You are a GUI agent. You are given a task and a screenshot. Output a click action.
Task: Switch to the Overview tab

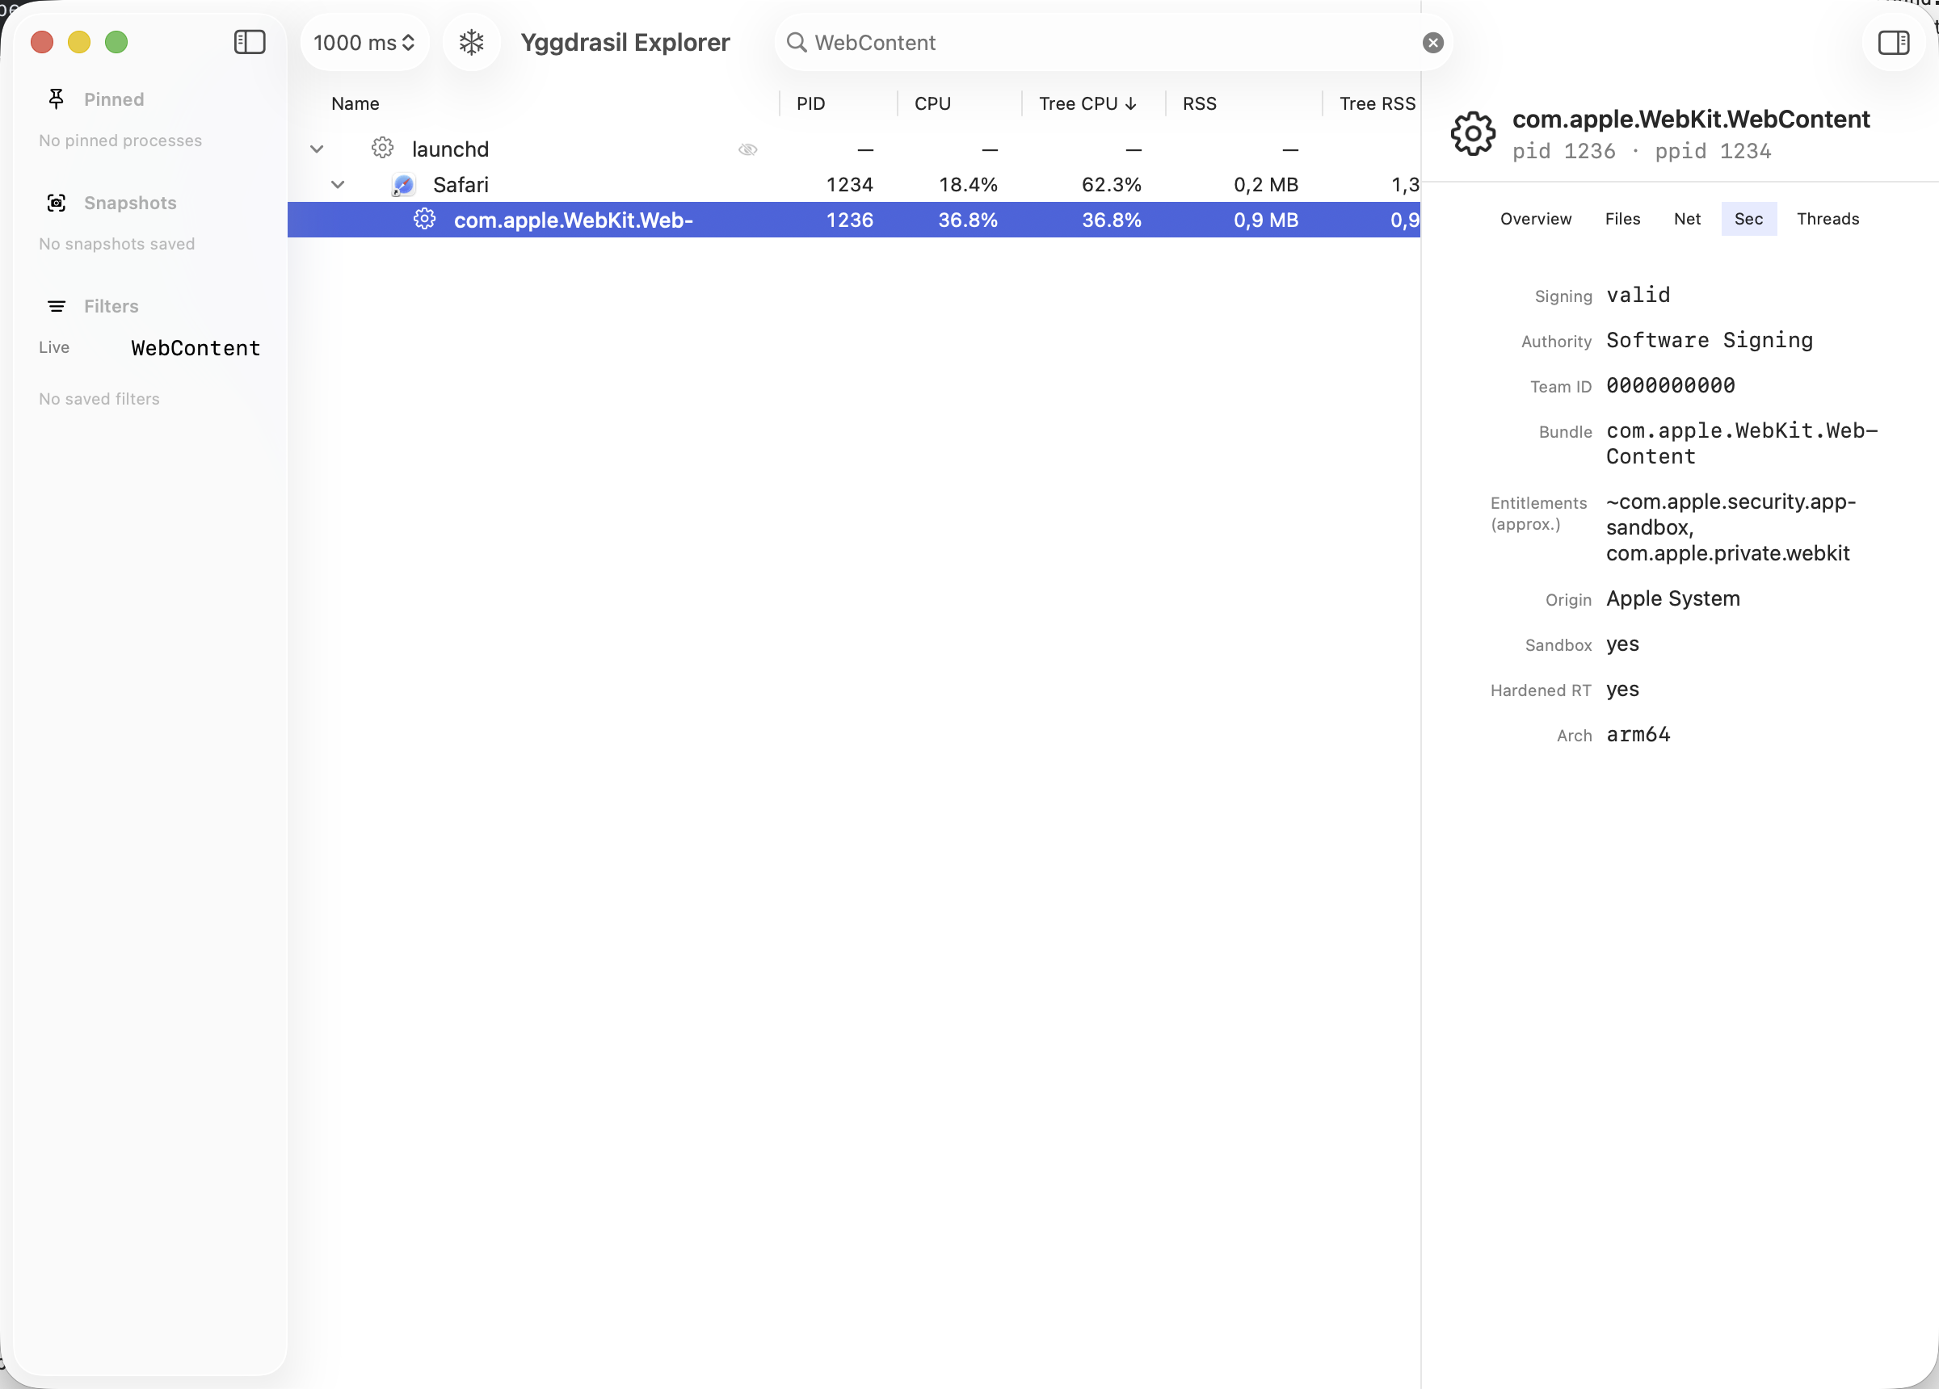point(1536,219)
